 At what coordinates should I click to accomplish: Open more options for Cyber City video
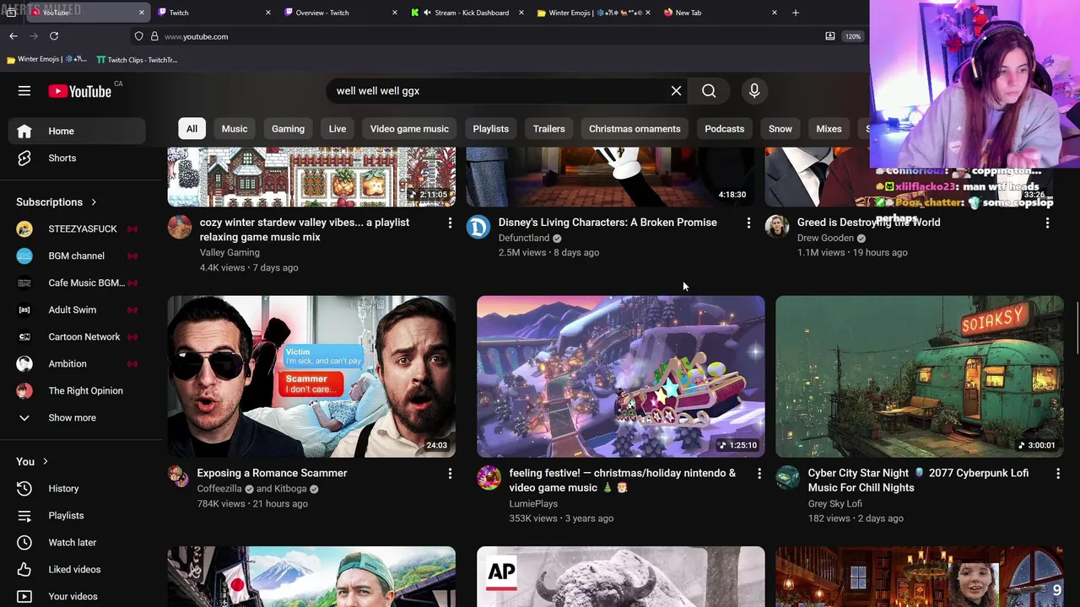point(1057,474)
